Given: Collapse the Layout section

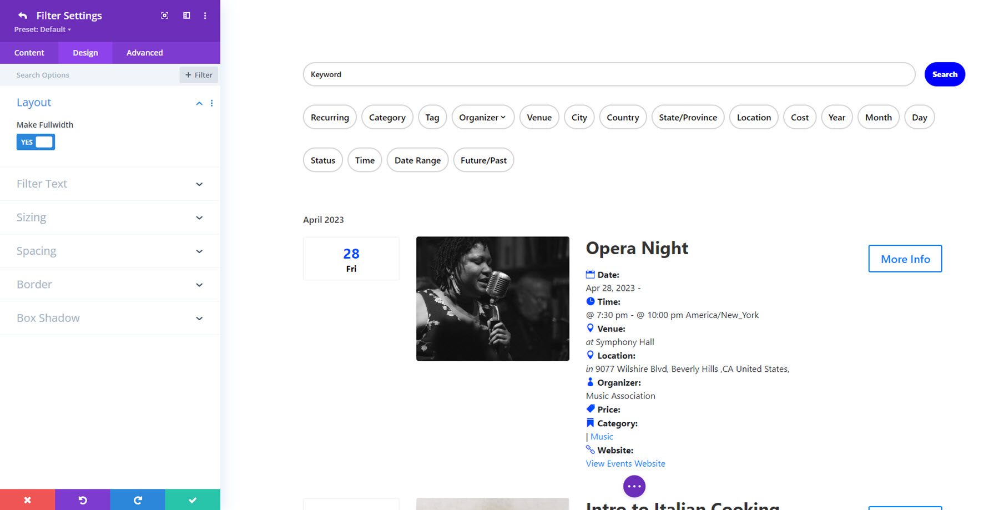Looking at the screenshot, I should click(x=199, y=103).
